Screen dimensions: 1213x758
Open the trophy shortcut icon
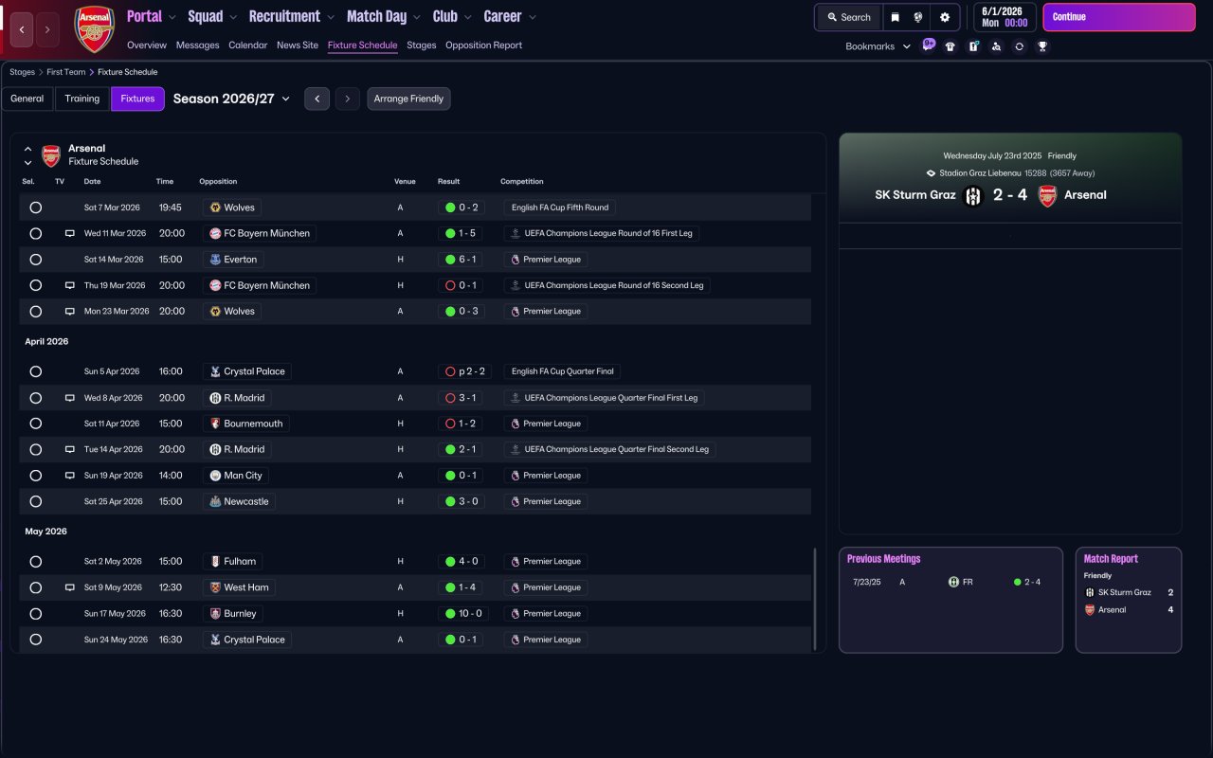pyautogui.click(x=1042, y=46)
